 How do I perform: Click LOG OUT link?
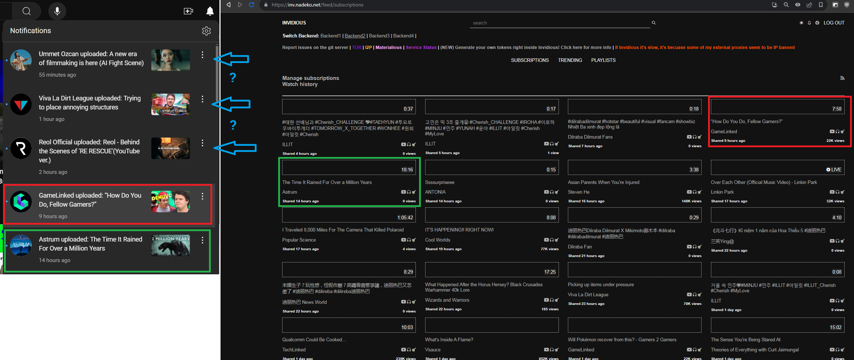coord(834,23)
